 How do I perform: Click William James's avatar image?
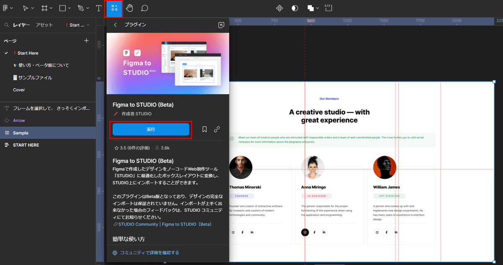tap(385, 168)
